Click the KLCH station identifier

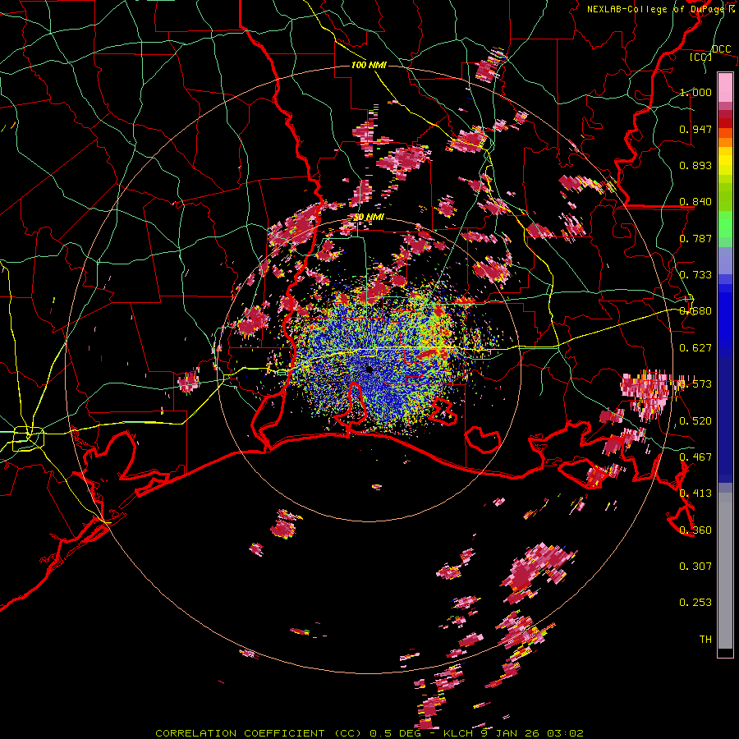click(458, 733)
